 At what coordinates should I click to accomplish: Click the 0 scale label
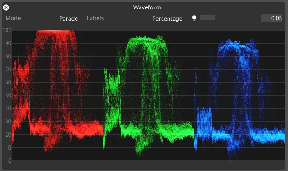pos(10,161)
